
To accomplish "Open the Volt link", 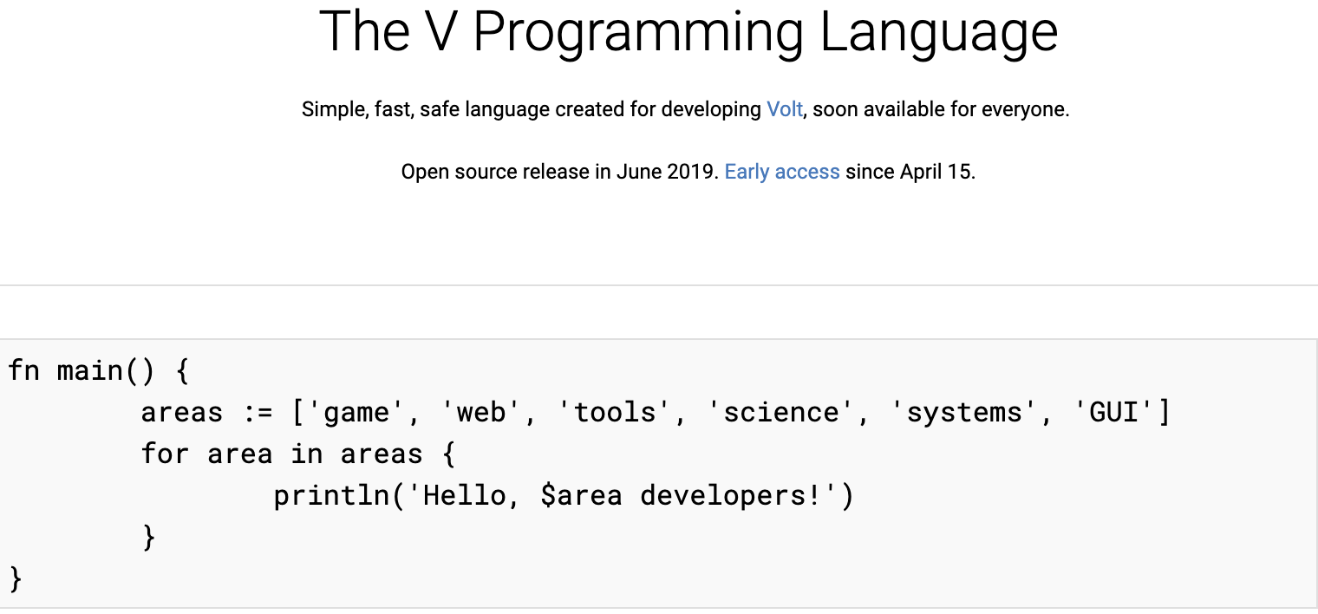I will coord(785,110).
